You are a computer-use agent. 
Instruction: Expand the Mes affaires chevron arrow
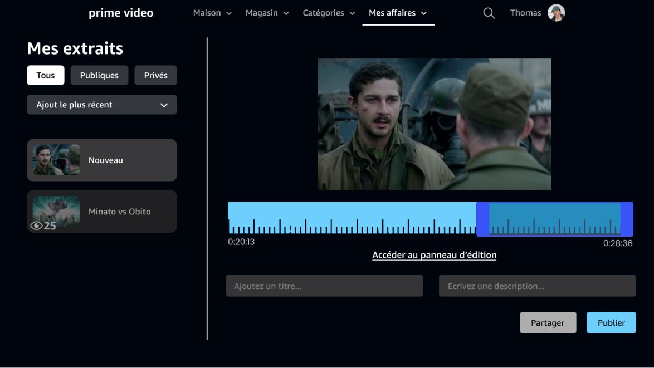click(x=424, y=13)
